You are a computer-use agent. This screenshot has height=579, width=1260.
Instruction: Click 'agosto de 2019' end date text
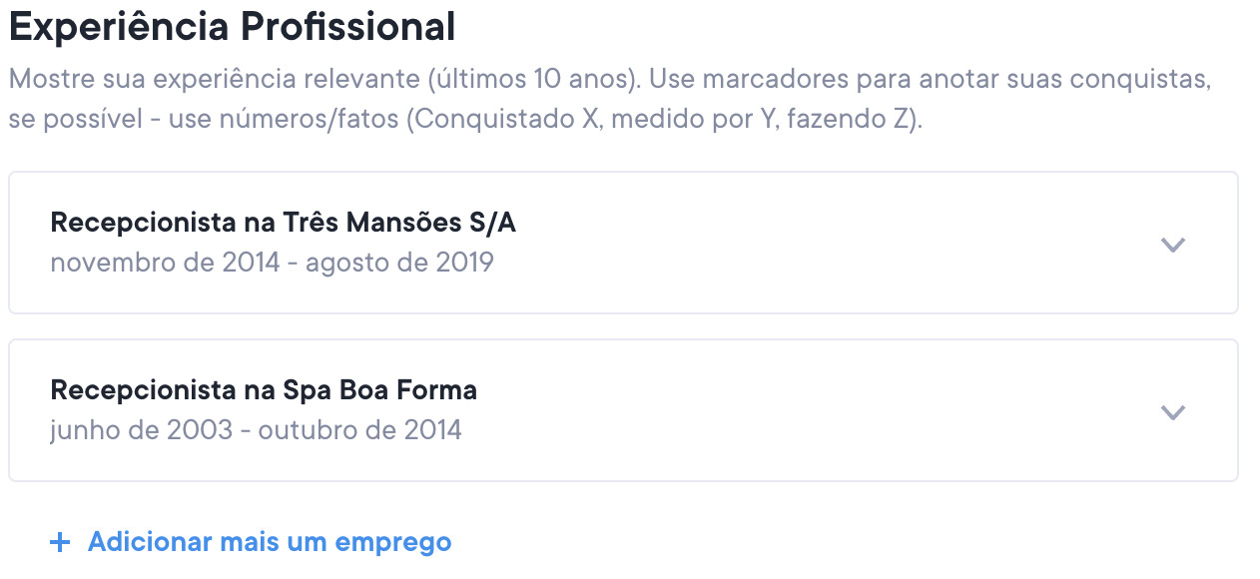pyautogui.click(x=399, y=263)
